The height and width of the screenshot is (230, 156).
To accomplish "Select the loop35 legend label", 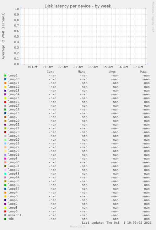I will coord(14,181).
